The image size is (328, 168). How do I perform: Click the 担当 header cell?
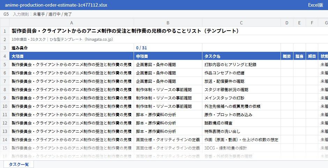[299, 56]
